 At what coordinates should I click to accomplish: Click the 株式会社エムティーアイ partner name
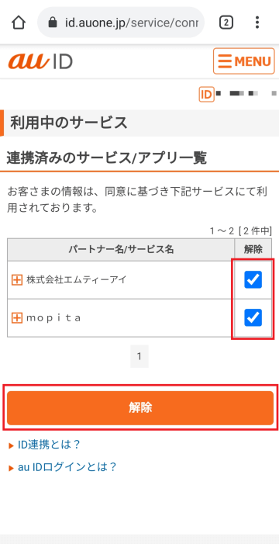77,279
